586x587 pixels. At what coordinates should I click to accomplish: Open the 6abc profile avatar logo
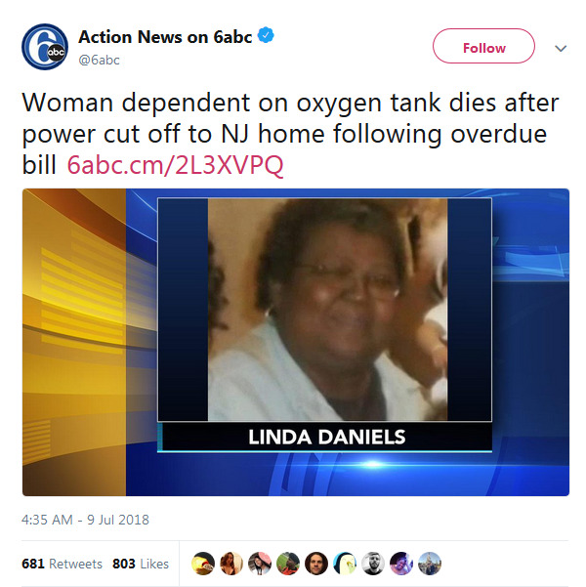pos(45,47)
